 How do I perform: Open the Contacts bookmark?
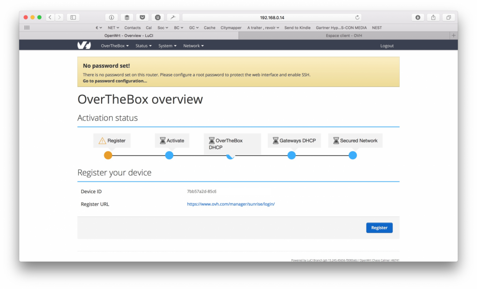pos(132,27)
